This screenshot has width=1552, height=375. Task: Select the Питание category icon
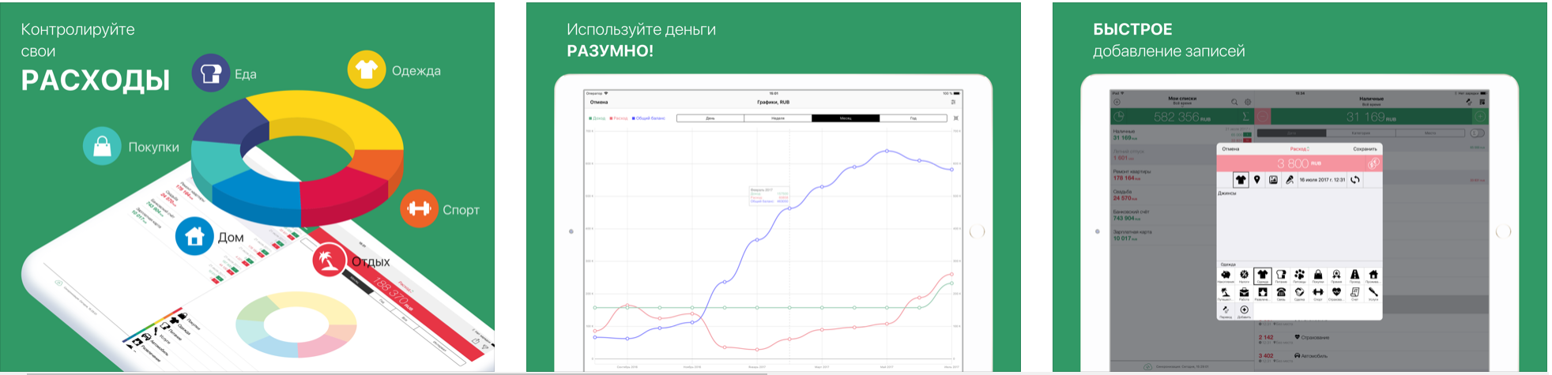click(1281, 276)
